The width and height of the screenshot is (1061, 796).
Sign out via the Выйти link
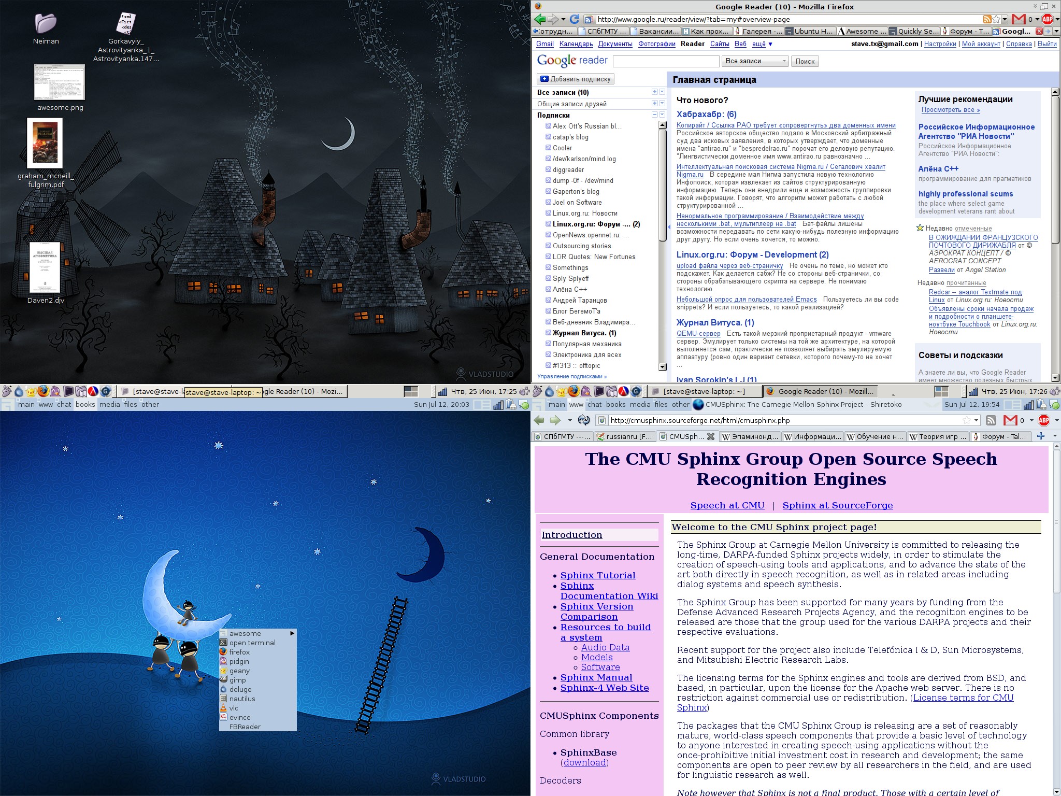pyautogui.click(x=1047, y=44)
